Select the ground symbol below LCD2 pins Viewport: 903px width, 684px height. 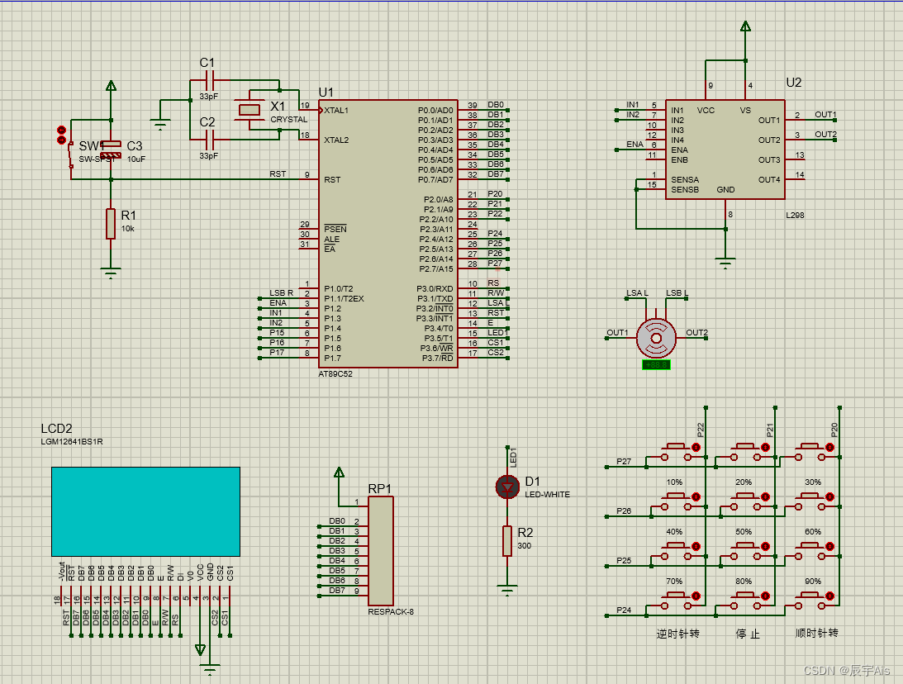click(210, 670)
